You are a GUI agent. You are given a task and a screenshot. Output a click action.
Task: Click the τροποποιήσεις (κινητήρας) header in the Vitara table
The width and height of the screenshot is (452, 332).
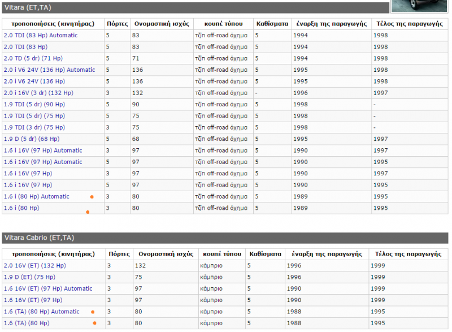[53, 24]
